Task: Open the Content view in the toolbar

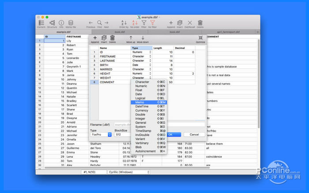Action: pyautogui.click(x=41, y=23)
